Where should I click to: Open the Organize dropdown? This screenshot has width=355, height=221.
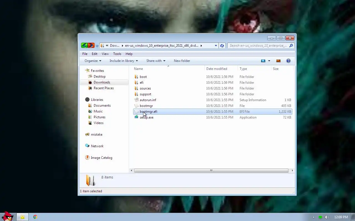pos(93,61)
